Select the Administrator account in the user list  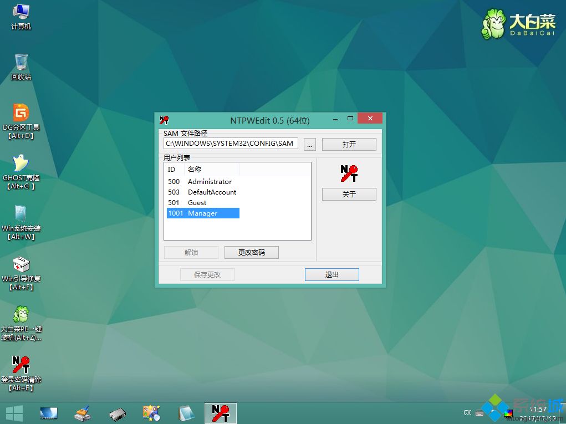pos(210,181)
